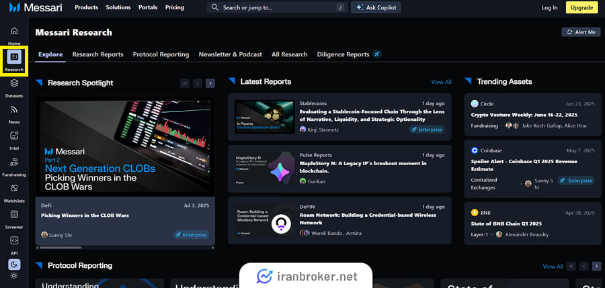Click Log In

coord(549,7)
